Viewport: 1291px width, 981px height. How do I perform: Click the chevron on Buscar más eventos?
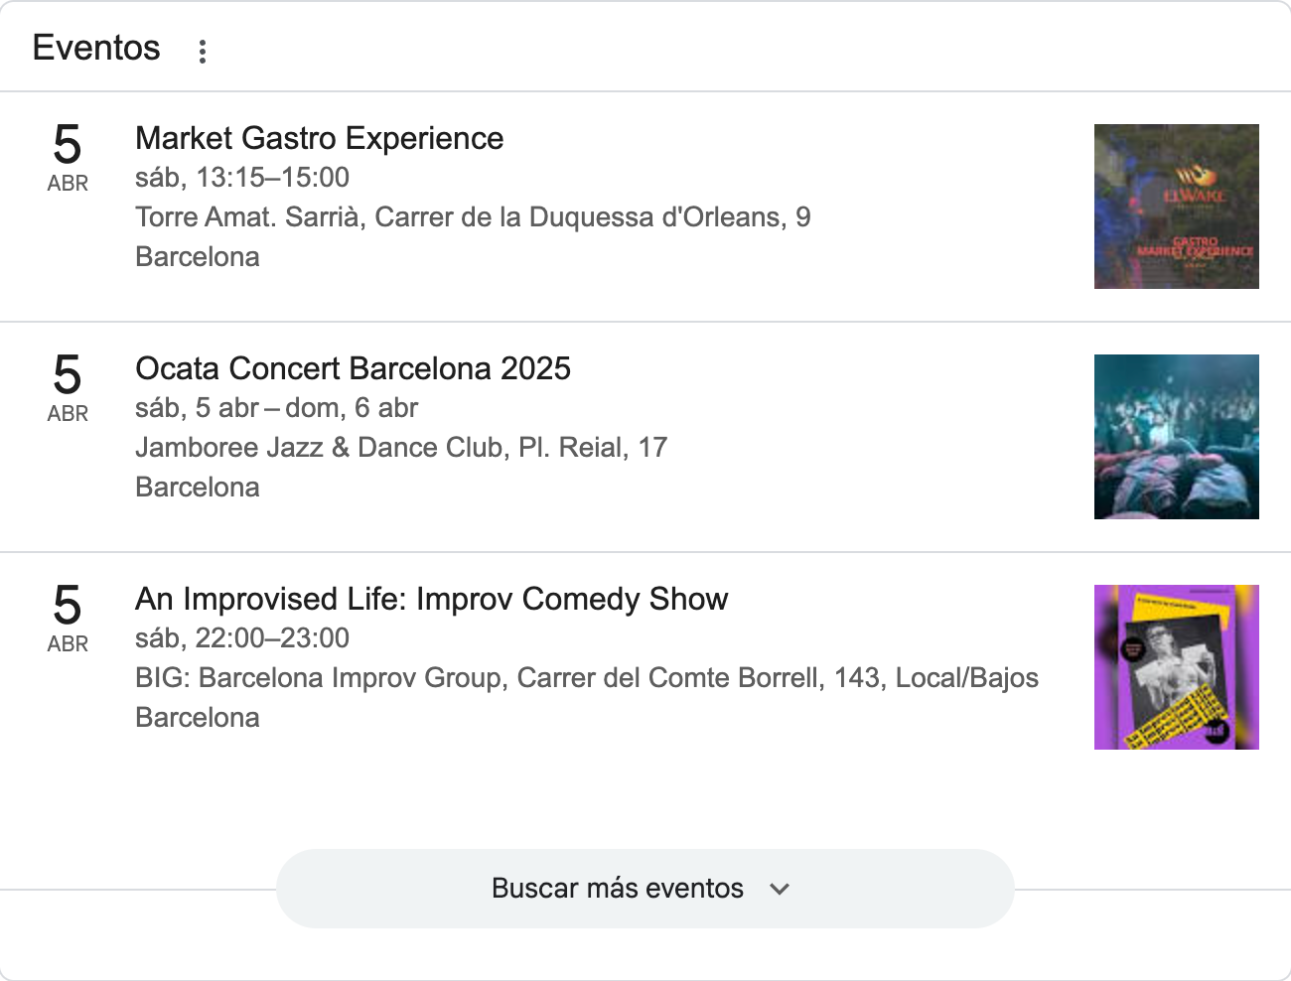tap(780, 889)
